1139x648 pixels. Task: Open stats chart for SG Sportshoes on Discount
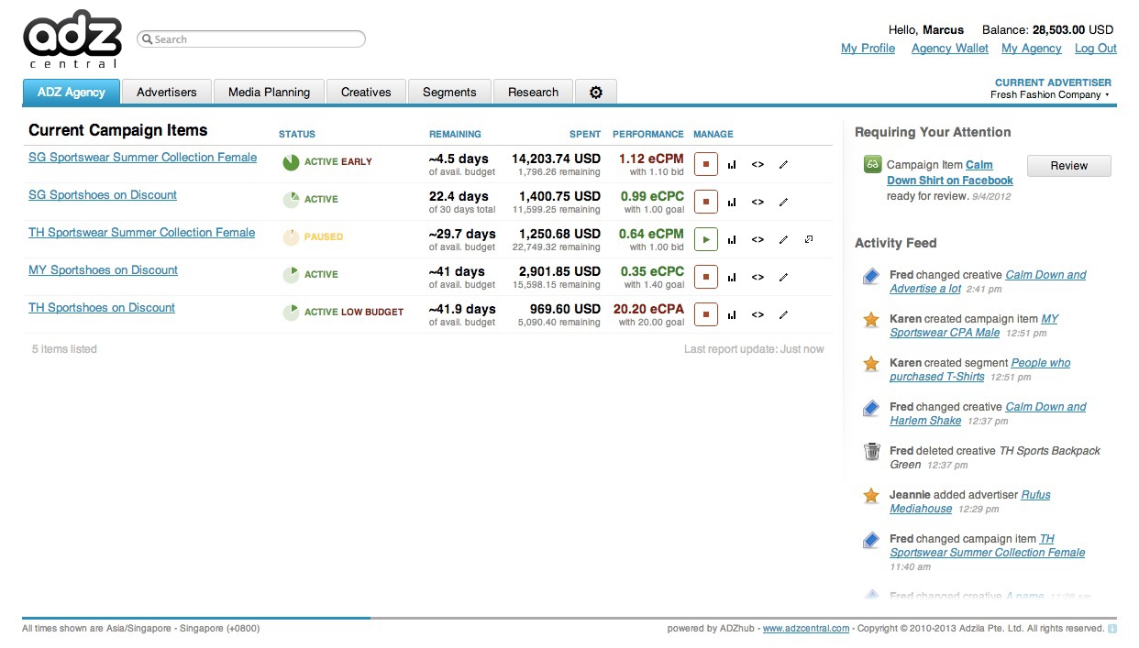tap(732, 203)
